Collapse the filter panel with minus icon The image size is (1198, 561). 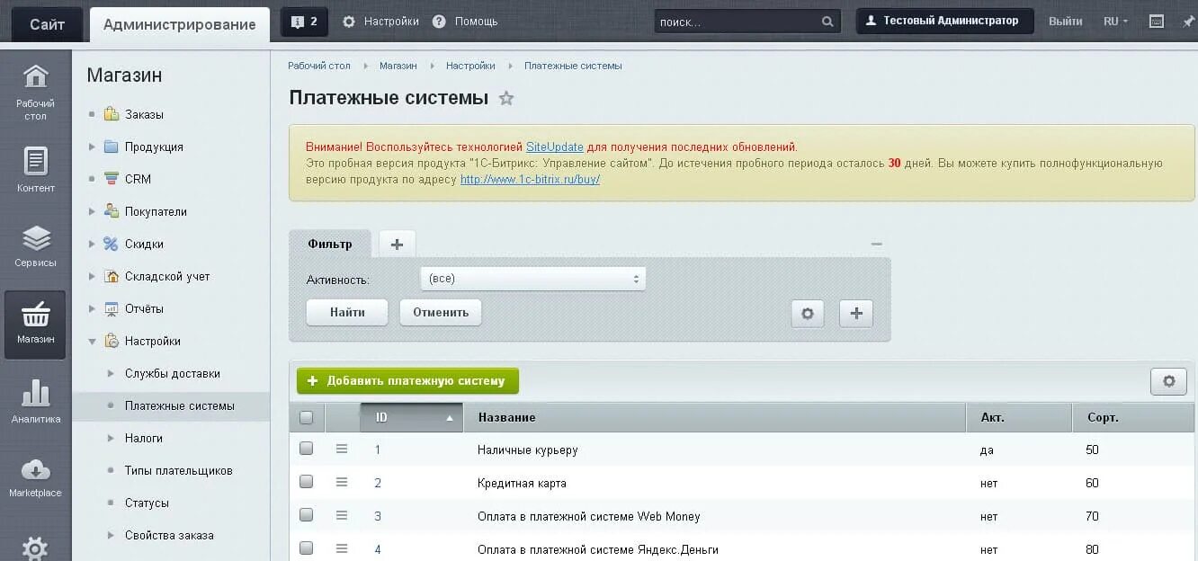click(x=877, y=244)
